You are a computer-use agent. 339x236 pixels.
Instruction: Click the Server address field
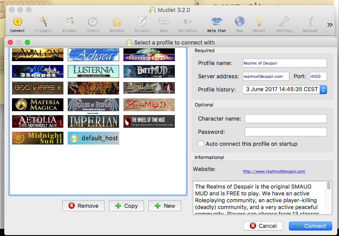[x=266, y=77]
